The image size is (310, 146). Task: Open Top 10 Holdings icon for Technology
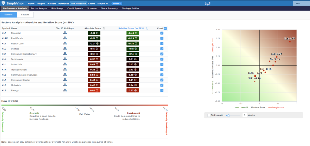[65, 59]
